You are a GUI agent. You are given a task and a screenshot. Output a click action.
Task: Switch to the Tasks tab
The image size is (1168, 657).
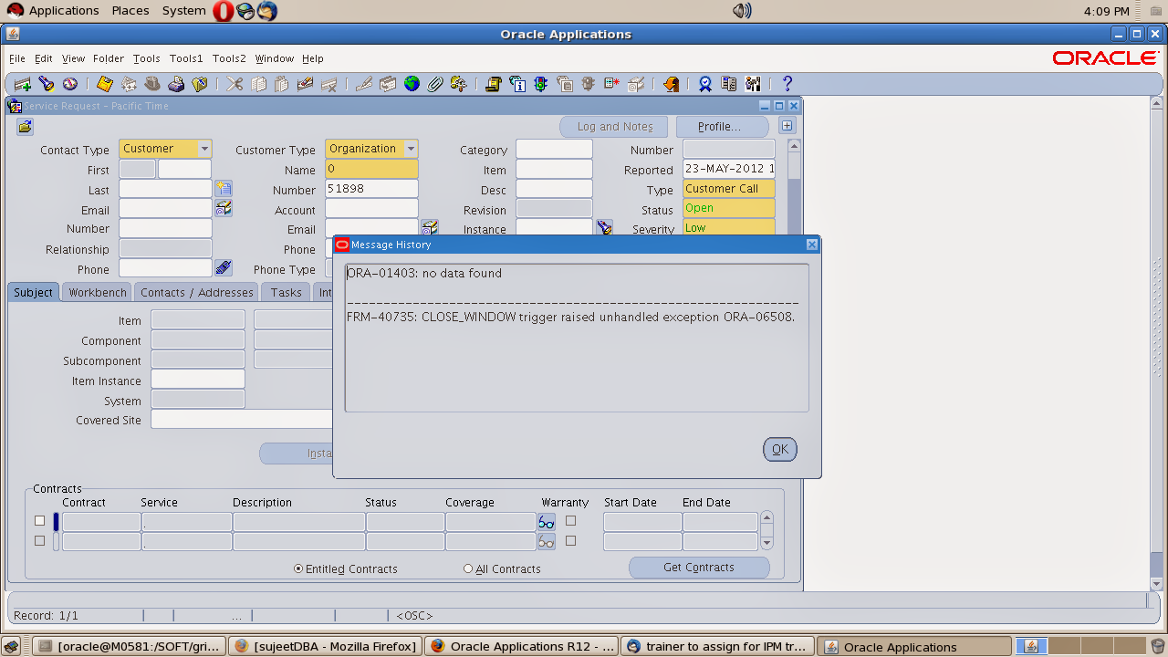click(286, 292)
